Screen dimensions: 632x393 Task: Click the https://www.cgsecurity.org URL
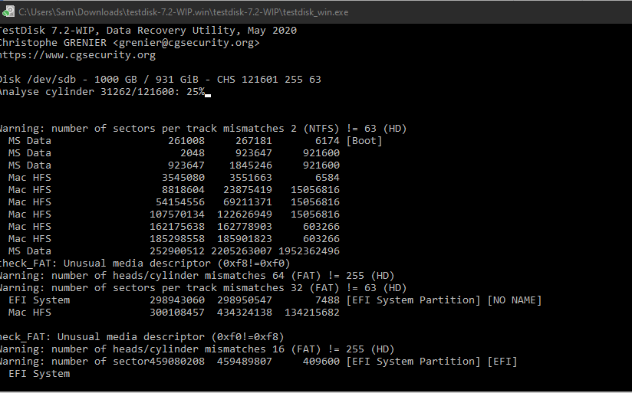coord(77,55)
